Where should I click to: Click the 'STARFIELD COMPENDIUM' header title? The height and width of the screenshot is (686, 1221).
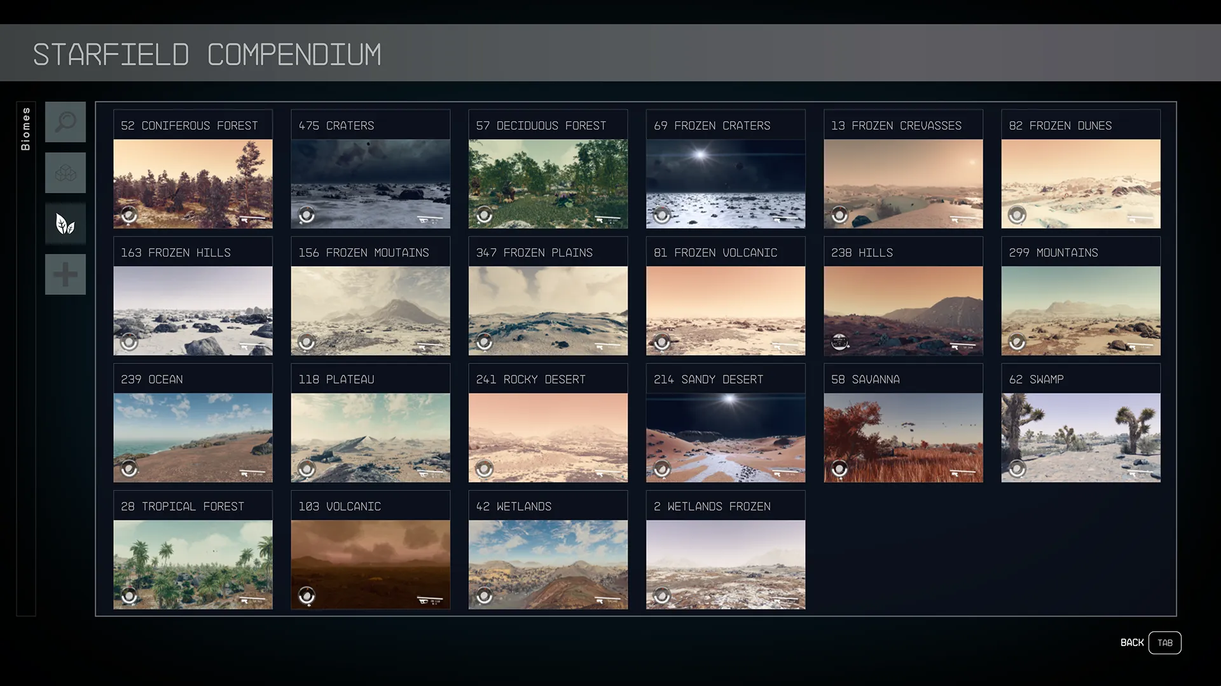click(207, 55)
